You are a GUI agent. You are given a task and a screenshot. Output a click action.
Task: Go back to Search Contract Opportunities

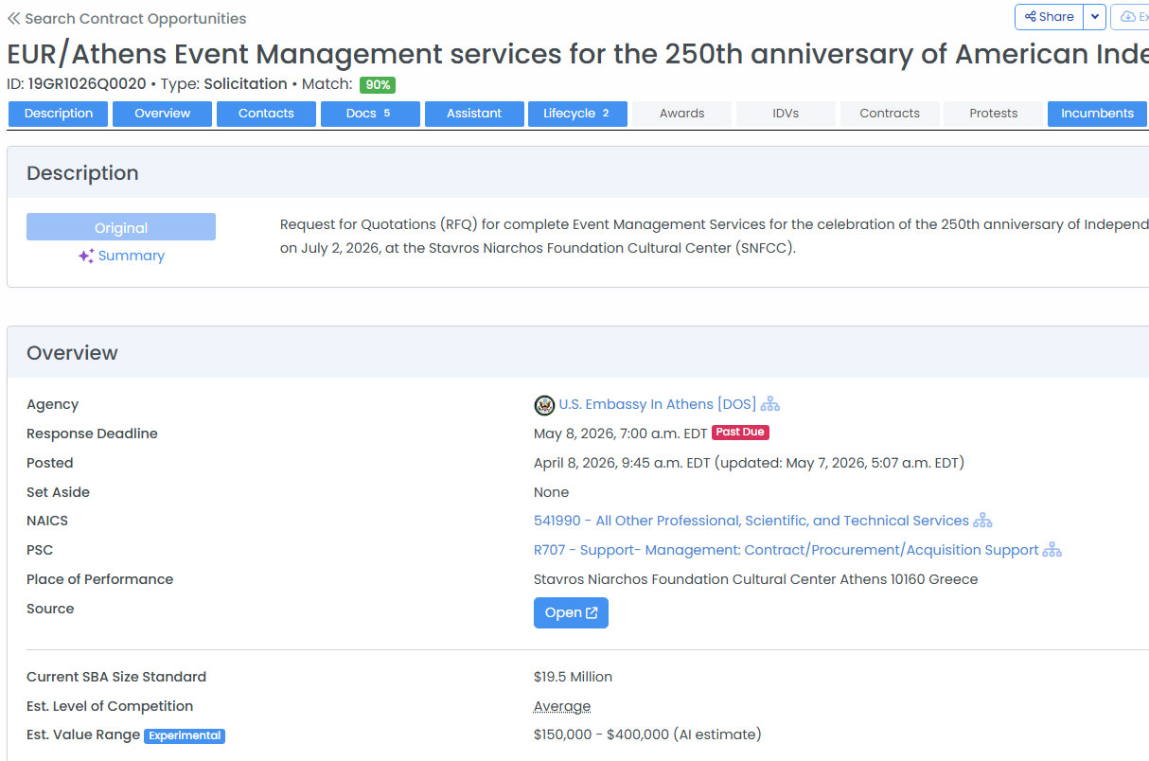pyautogui.click(x=127, y=19)
